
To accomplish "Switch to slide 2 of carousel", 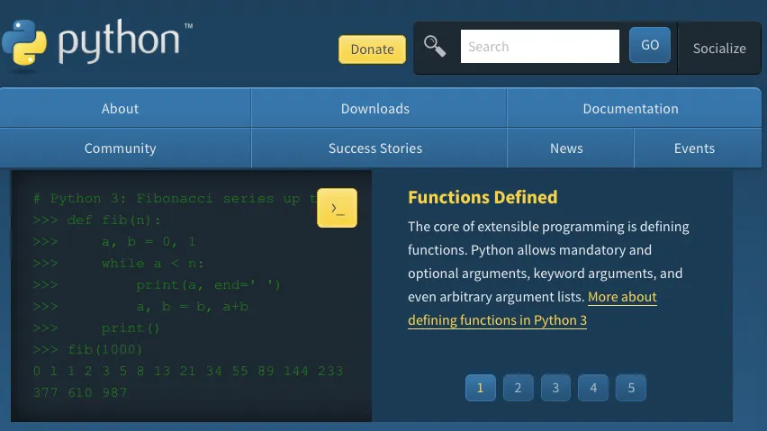I will (518, 388).
